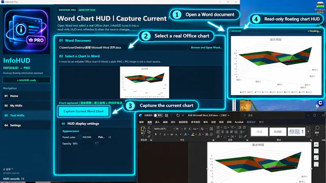The width and height of the screenshot is (326, 183).
Task: Apply Bold formatting in Word ribbon
Action: coord(156,135)
